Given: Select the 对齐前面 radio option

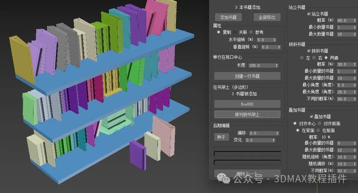Looking at the screenshot, I should 319,123.
